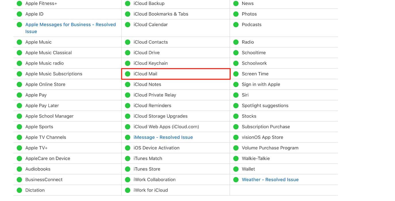This screenshot has width=395, height=201.
Task: Click green indicator for Podcasts
Action: [236, 25]
